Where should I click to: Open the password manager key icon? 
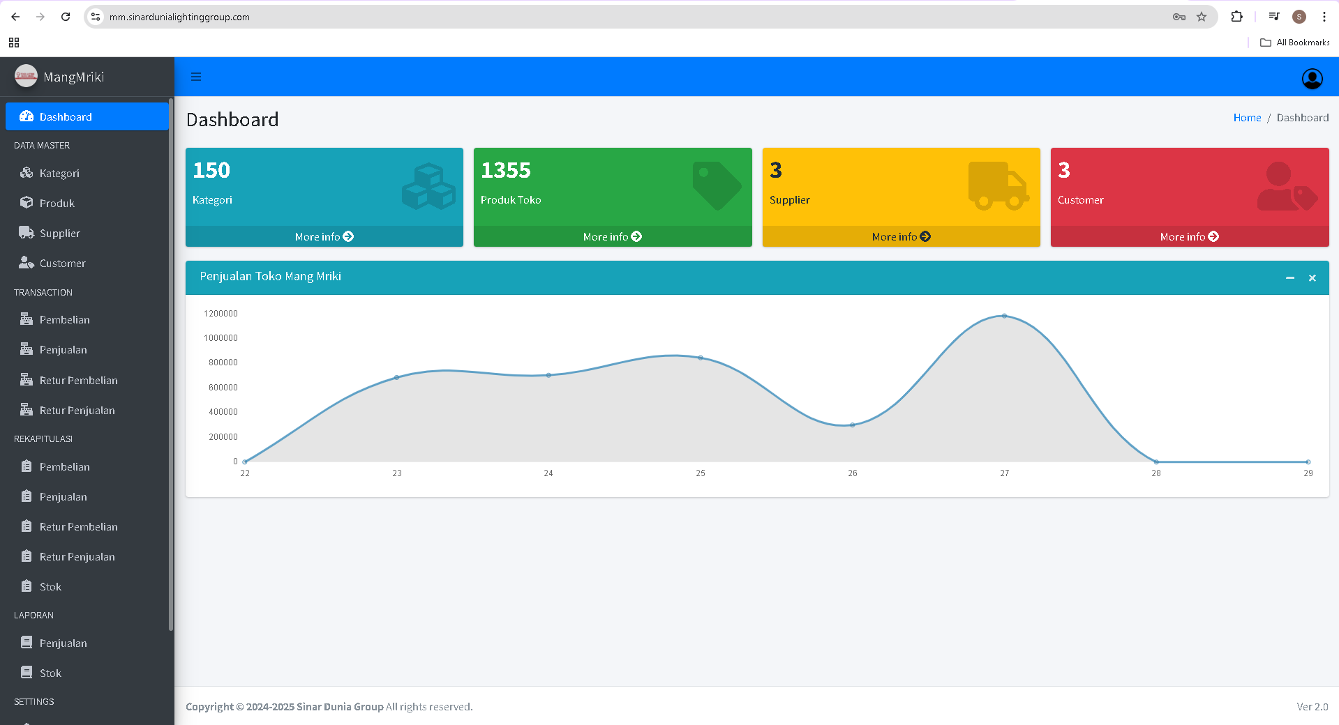point(1179,17)
